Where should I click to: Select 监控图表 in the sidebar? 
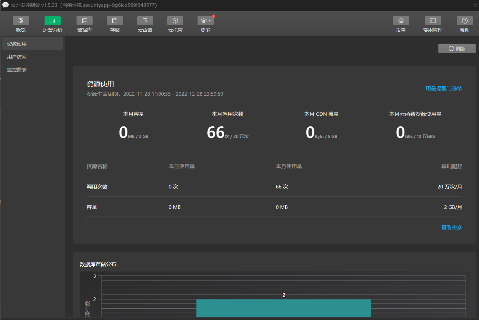pyautogui.click(x=33, y=69)
